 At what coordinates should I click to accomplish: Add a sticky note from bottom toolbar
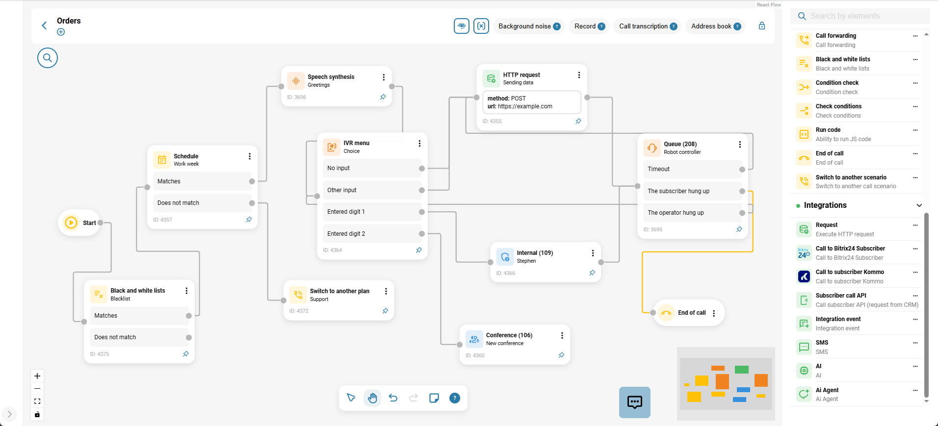(434, 398)
